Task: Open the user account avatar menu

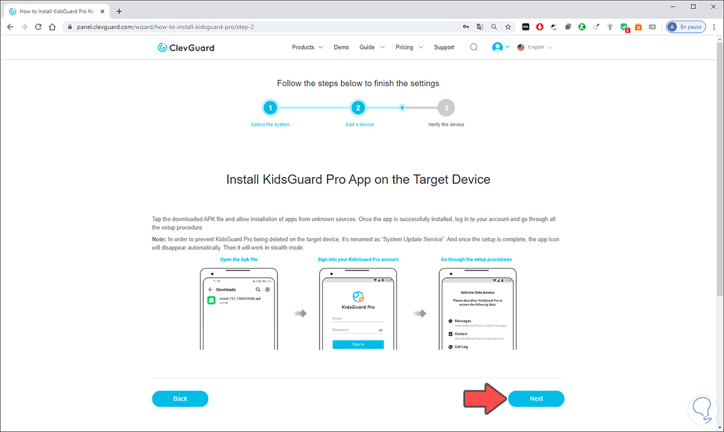Action: coord(501,47)
